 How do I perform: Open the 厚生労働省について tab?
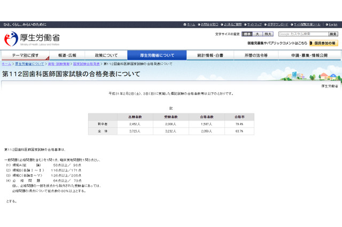tap(157, 55)
